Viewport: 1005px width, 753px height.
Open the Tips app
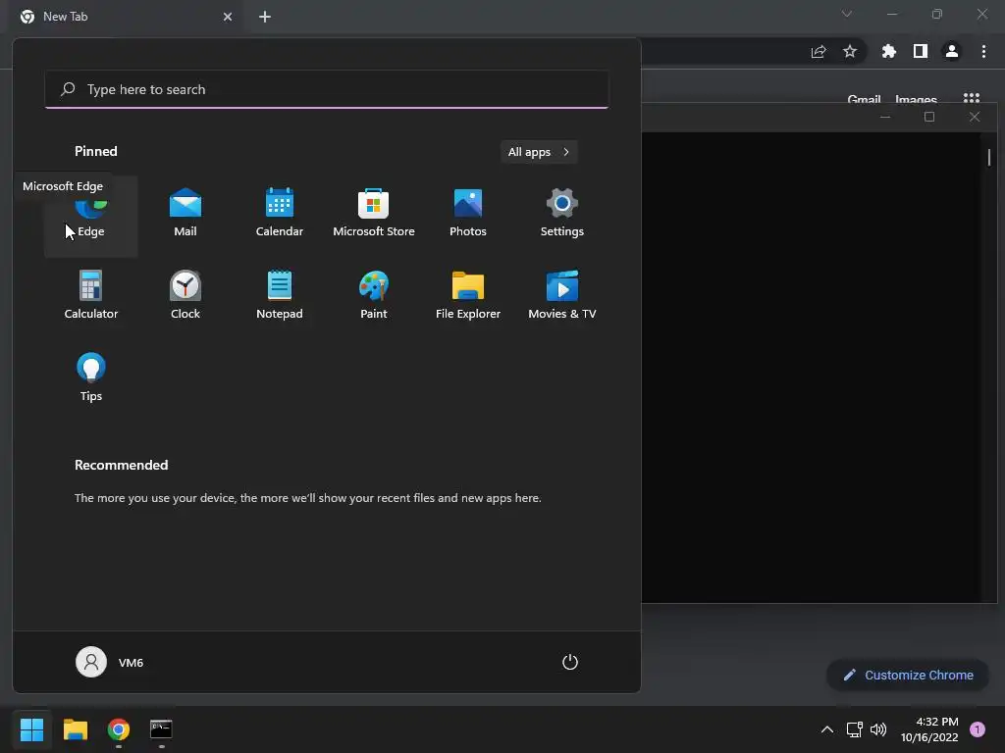[x=91, y=377]
